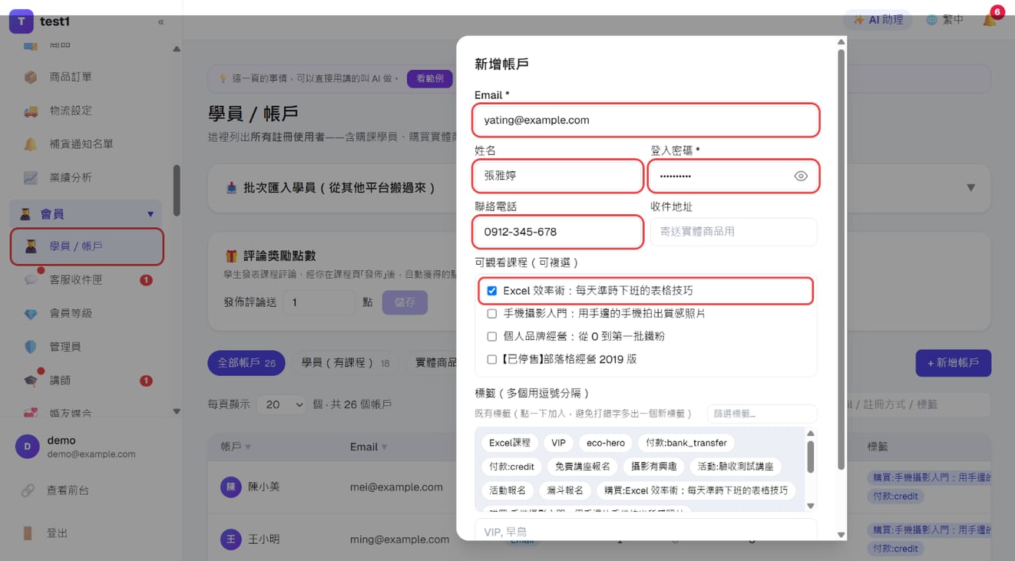Expand 批次匯入學員 panel arrow

[x=970, y=188]
